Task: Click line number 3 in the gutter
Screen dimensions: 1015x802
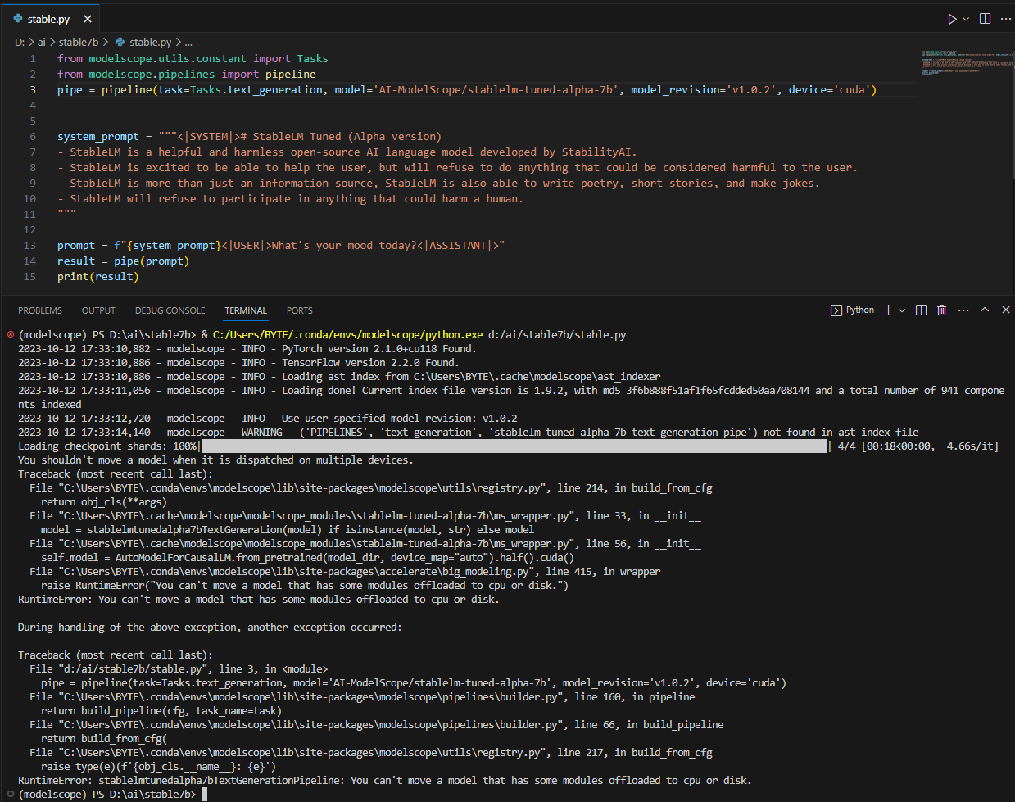Action: [x=33, y=90]
